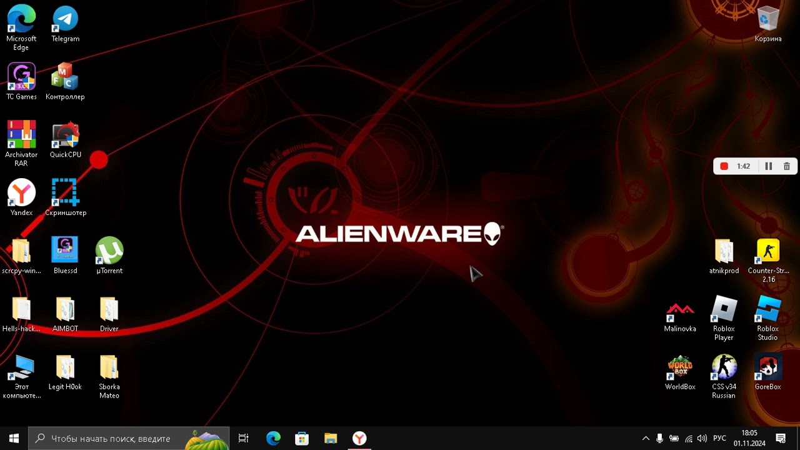Open Microsoft Store from taskbar
Screen dimensions: 800x450
[302, 438]
